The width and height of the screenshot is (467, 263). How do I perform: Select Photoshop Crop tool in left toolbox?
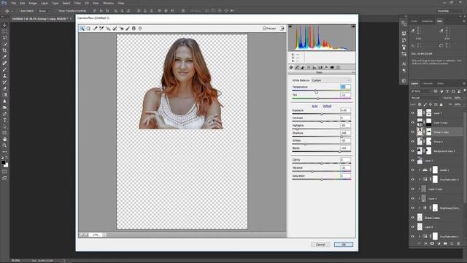click(4, 50)
